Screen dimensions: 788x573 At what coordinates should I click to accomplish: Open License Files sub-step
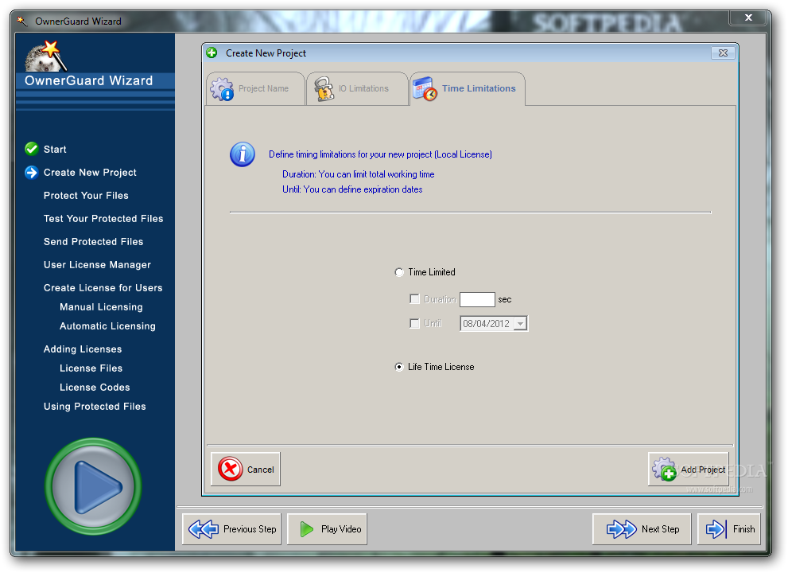[91, 368]
